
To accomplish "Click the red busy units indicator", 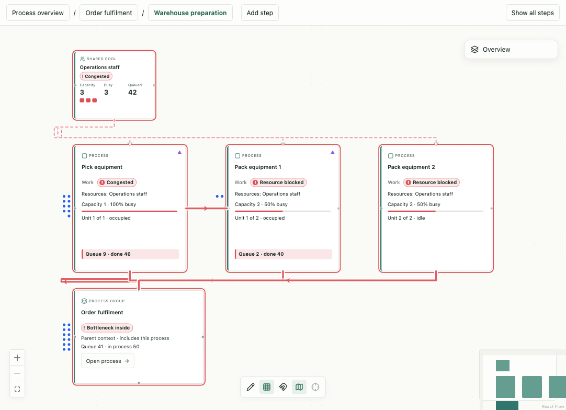I will [88, 100].
